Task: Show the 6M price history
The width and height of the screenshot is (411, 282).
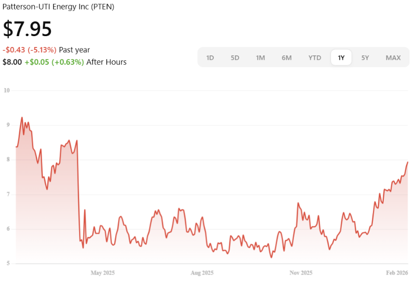Action: [287, 57]
